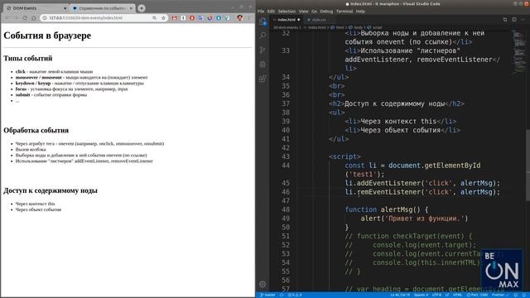Image resolution: width=530 pixels, height=298 pixels.
Task: Click the 'submit' list item in the web page
Action: point(51,95)
